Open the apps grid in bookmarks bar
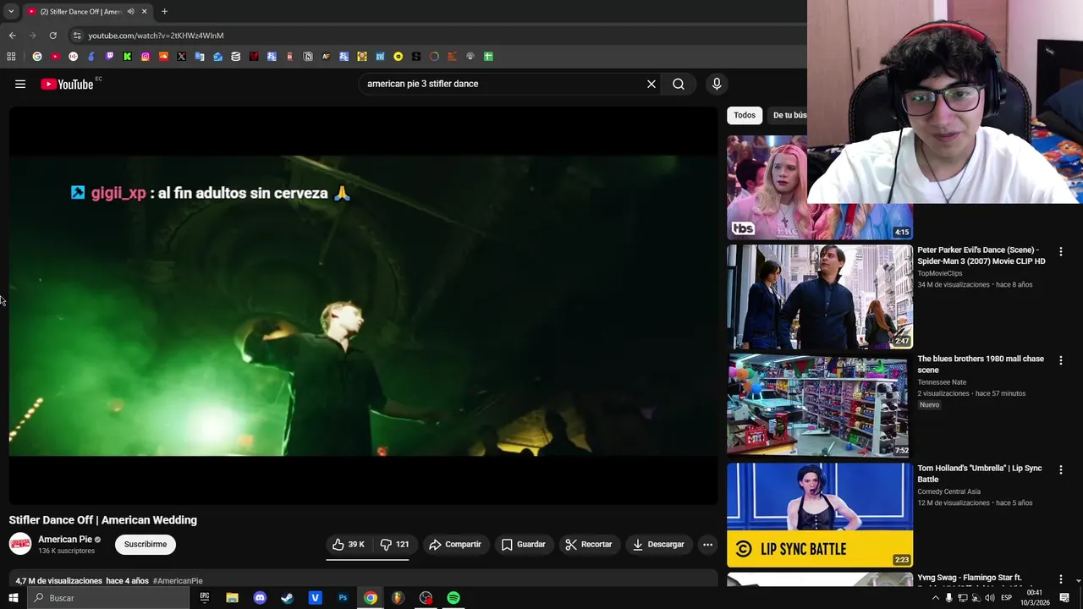Viewport: 1083px width, 609px height. 11,57
